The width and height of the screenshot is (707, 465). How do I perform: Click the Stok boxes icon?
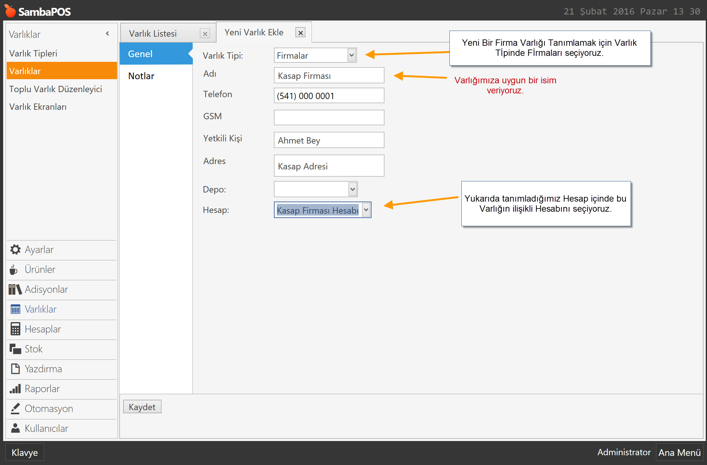[x=15, y=349]
